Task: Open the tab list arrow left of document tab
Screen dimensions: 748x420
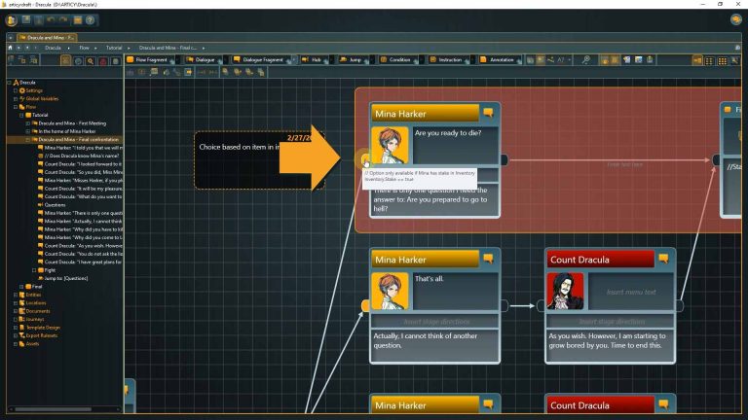Action: (11, 37)
